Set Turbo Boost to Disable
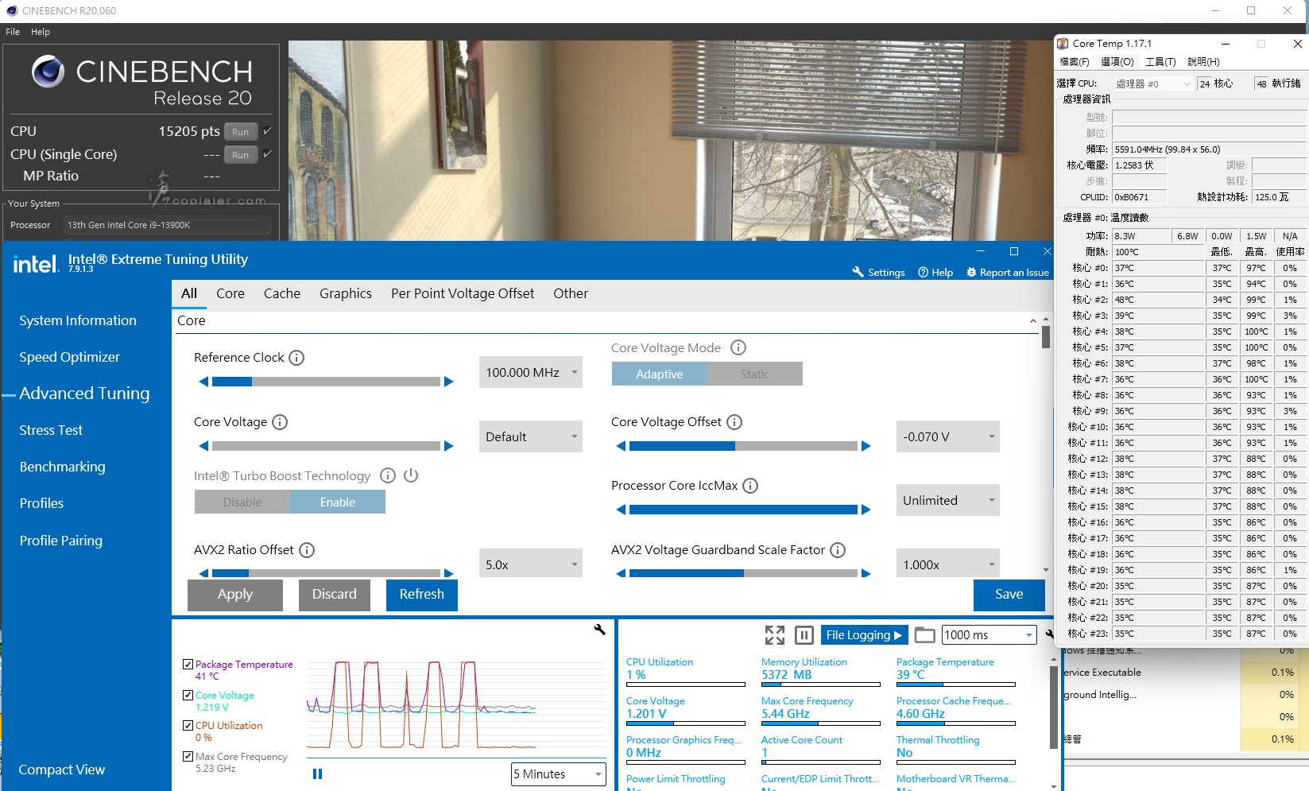 point(242,502)
